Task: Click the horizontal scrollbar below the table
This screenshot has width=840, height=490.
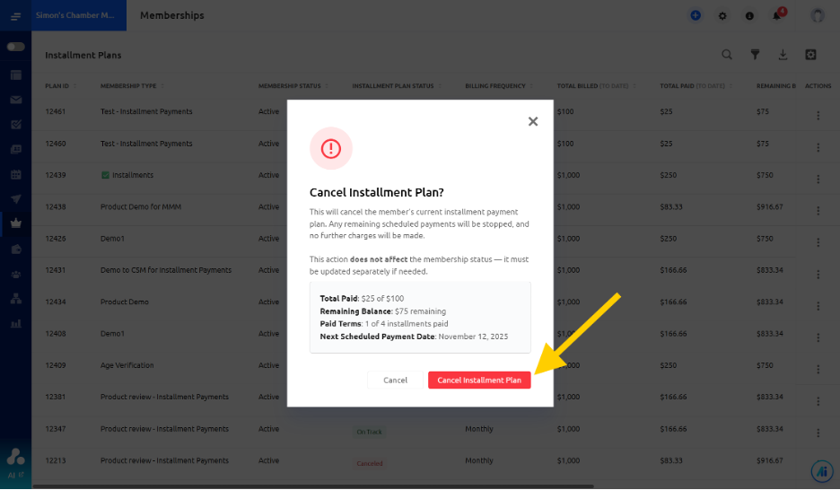Action: tap(313, 486)
